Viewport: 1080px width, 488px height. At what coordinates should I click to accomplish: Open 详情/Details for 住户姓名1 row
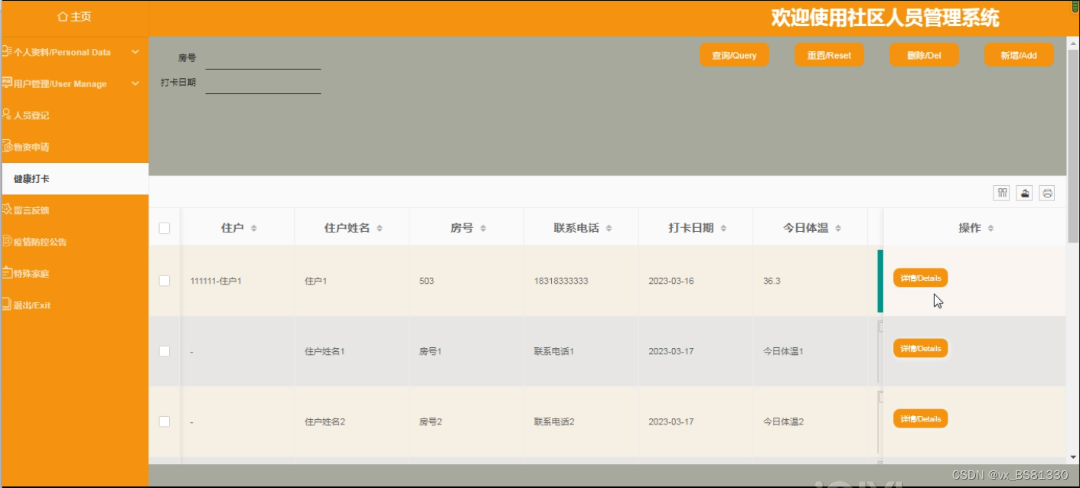[921, 348]
